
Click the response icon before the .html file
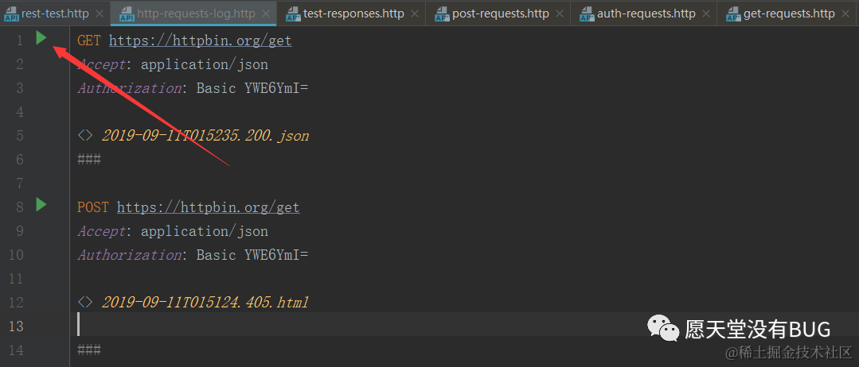85,302
